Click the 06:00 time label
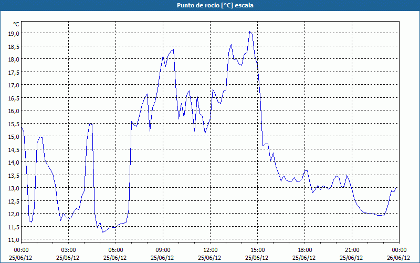The height and width of the screenshot is (263, 420). (115, 250)
